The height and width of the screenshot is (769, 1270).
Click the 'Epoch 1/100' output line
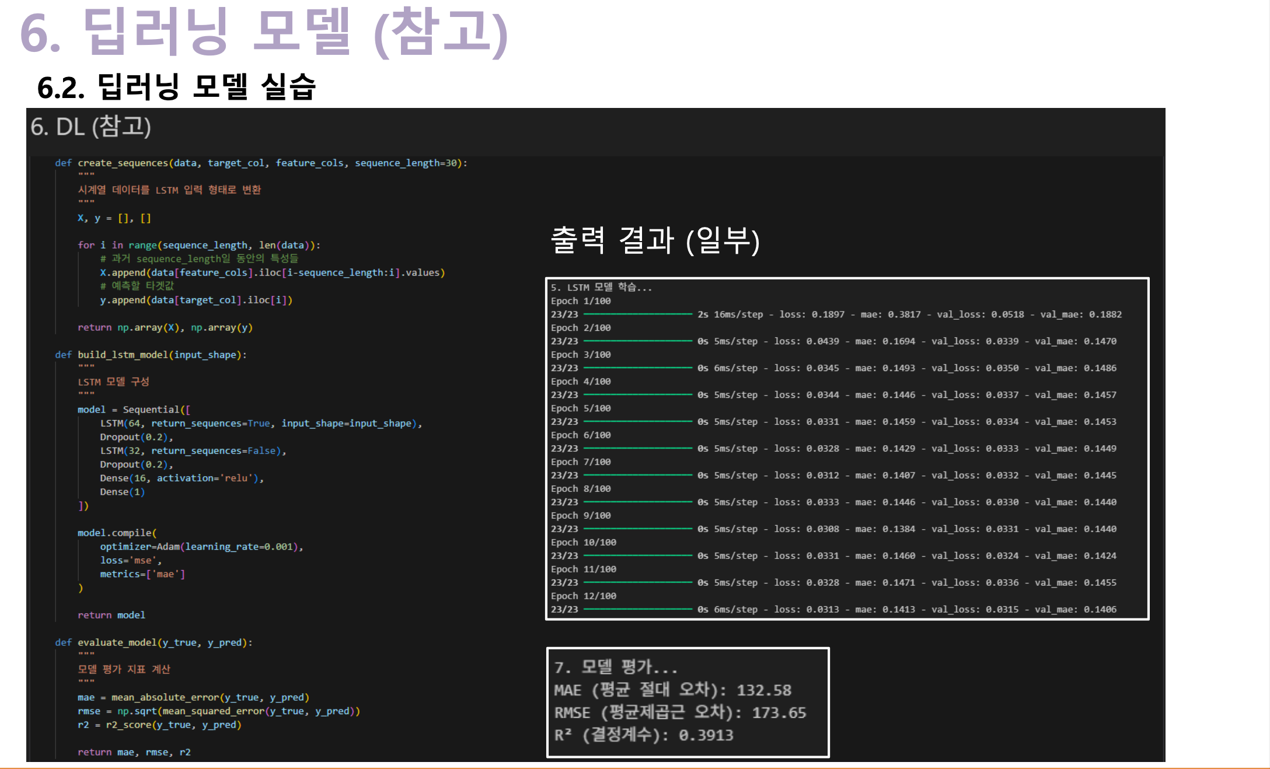[x=581, y=301]
